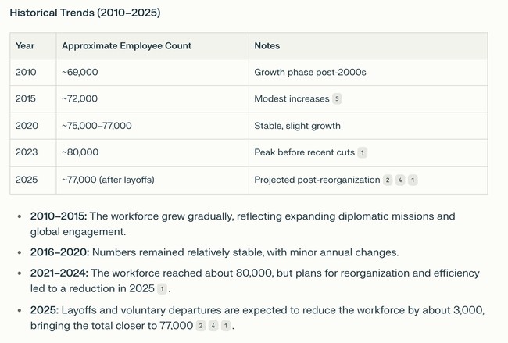Image resolution: width=508 pixels, height=343 pixels.
Task: Click the ~80,000 cell for 2023
Action: tap(80, 152)
